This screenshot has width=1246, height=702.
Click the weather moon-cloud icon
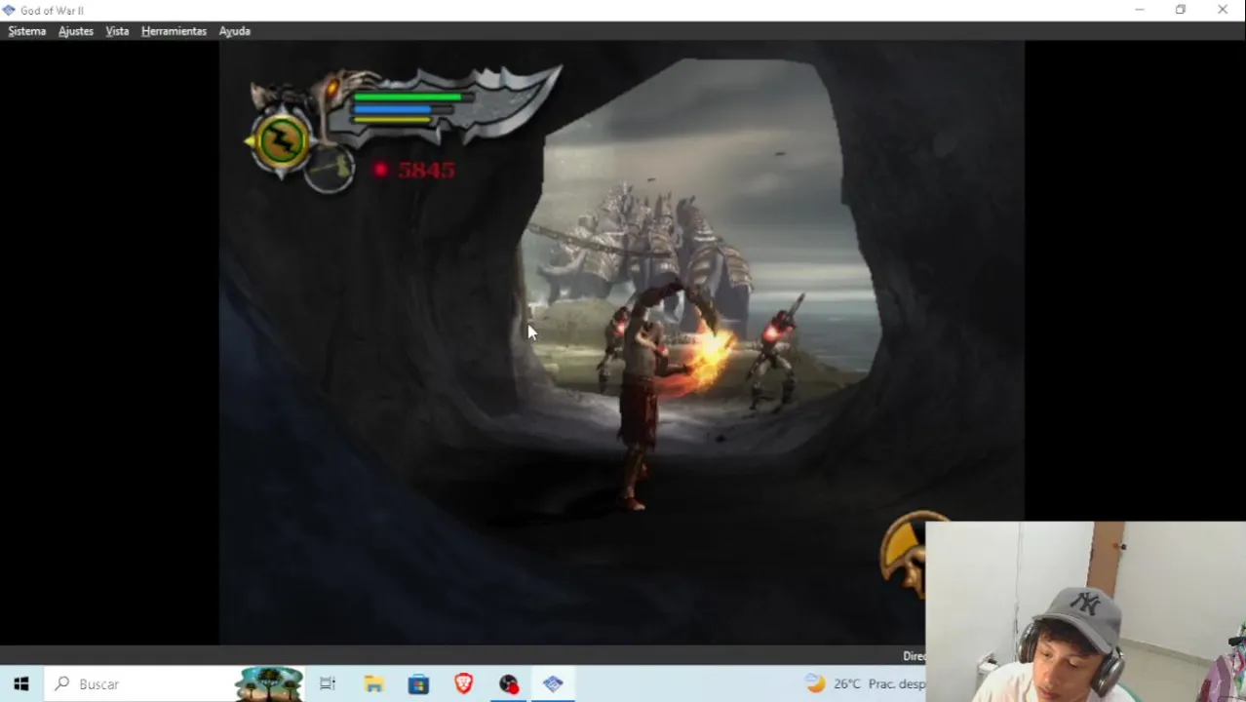pyautogui.click(x=815, y=683)
